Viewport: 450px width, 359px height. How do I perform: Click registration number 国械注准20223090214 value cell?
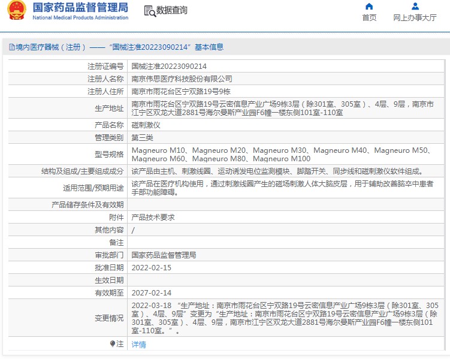169,67
